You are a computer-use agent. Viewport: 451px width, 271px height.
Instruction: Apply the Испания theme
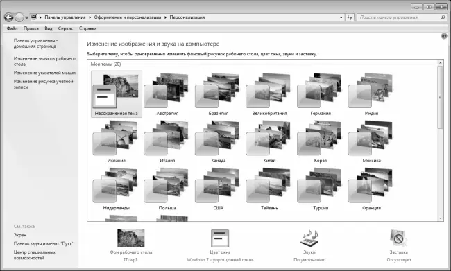[x=117, y=141]
